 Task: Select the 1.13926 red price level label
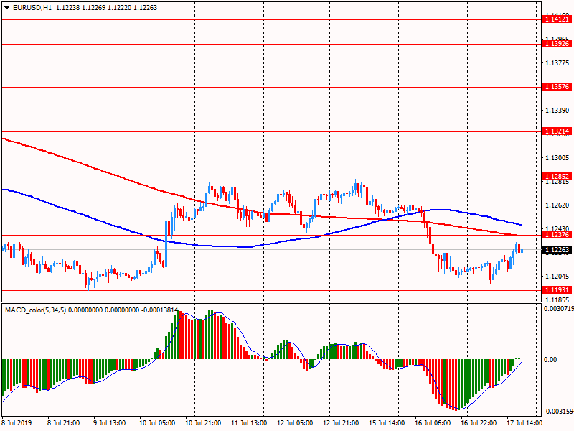point(557,44)
